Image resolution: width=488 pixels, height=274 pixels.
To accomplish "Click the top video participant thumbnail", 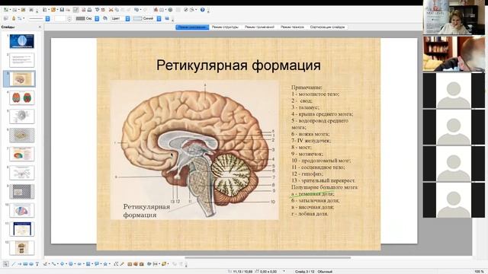I will [454, 17].
